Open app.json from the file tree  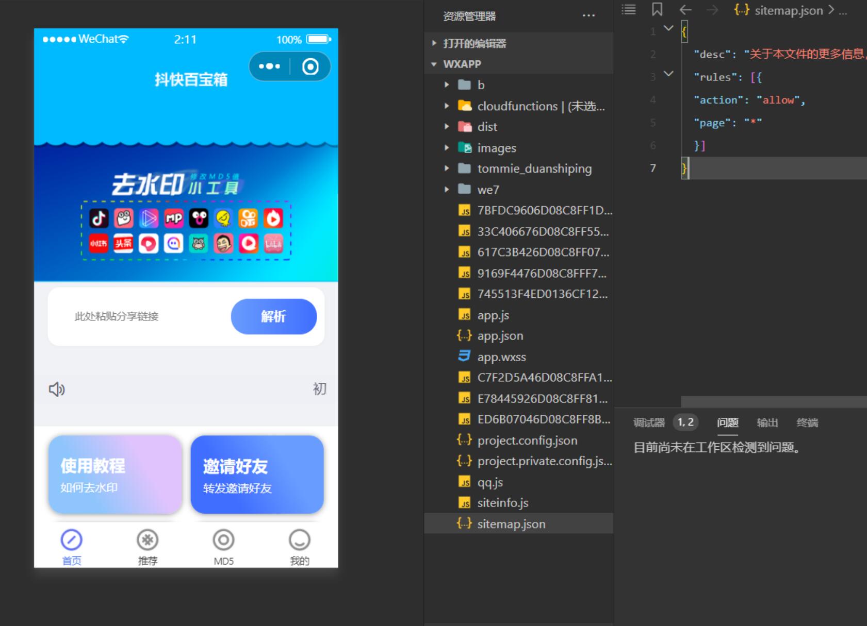[x=500, y=335]
